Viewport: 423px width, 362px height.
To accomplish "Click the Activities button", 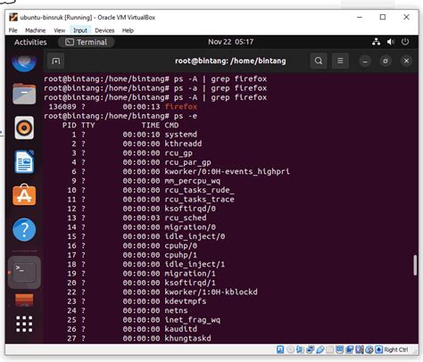I will pyautogui.click(x=30, y=42).
